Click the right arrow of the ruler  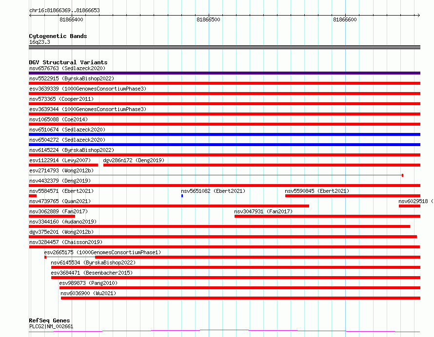pyautogui.click(x=418, y=16)
